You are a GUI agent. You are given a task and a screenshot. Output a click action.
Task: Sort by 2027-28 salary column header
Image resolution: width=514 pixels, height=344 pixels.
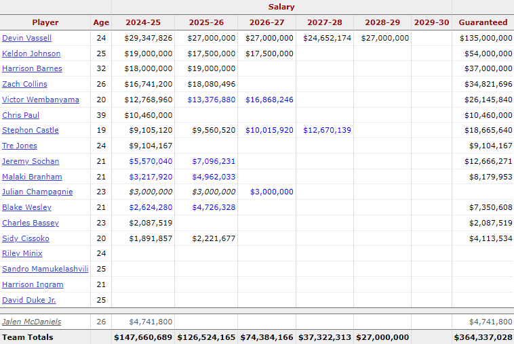point(325,22)
